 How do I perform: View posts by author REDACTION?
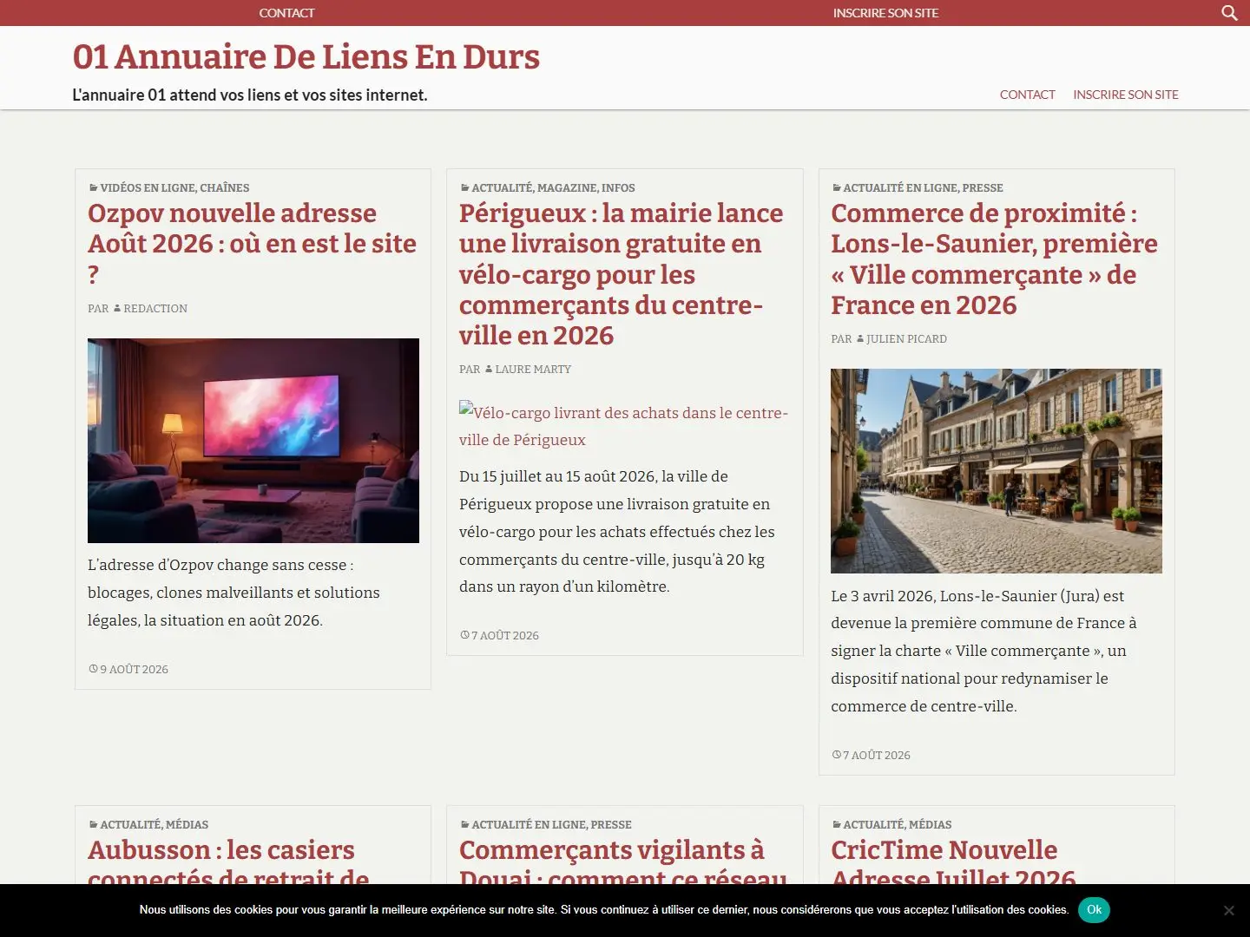155,308
